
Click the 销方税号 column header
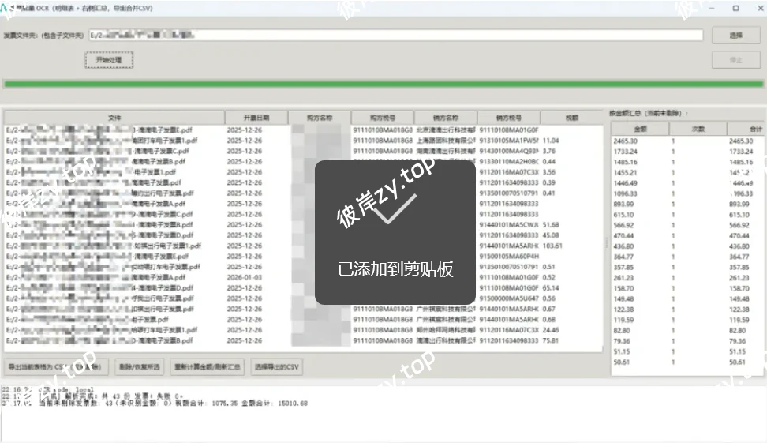508,118
